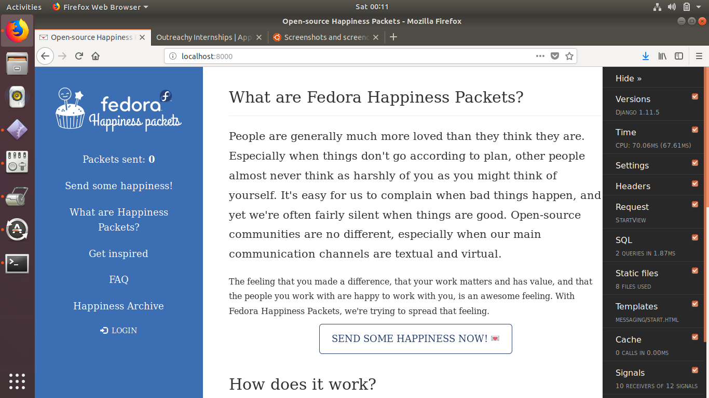Open Rhythmbox speaker icon in dock
The image size is (709, 398).
coord(17,96)
